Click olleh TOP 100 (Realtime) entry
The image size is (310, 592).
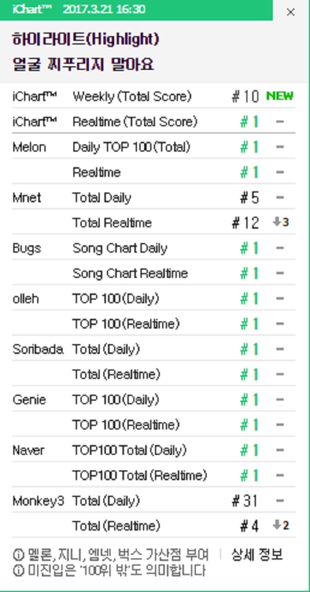coord(126,324)
